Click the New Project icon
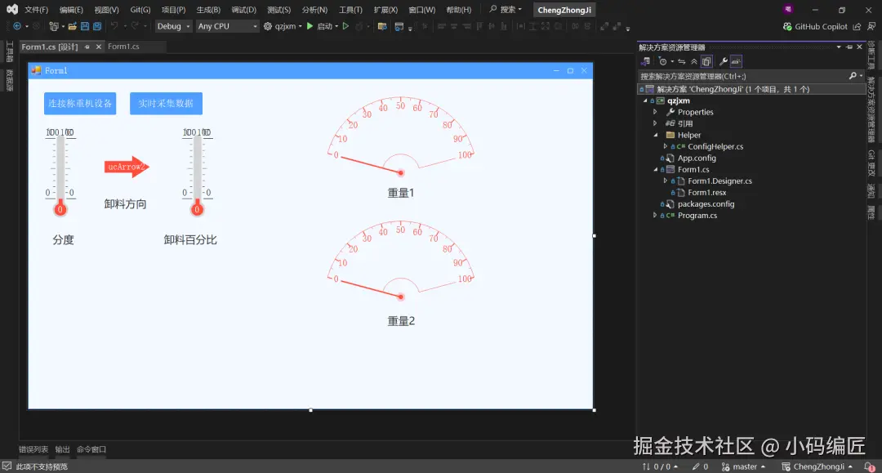The height and width of the screenshot is (473, 882). [x=54, y=26]
